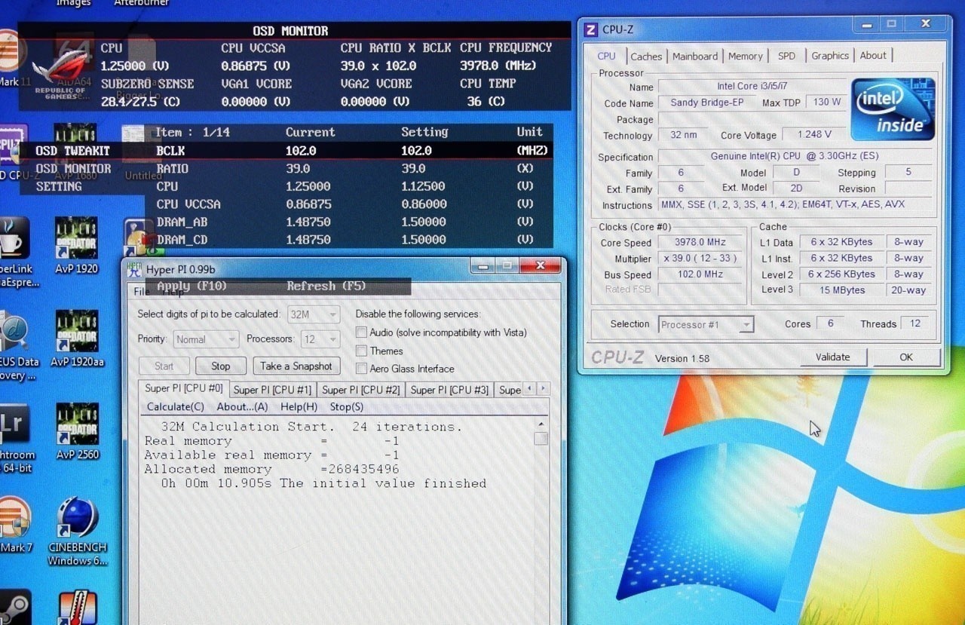Select the CPU tab in CPU-Z

(x=606, y=56)
